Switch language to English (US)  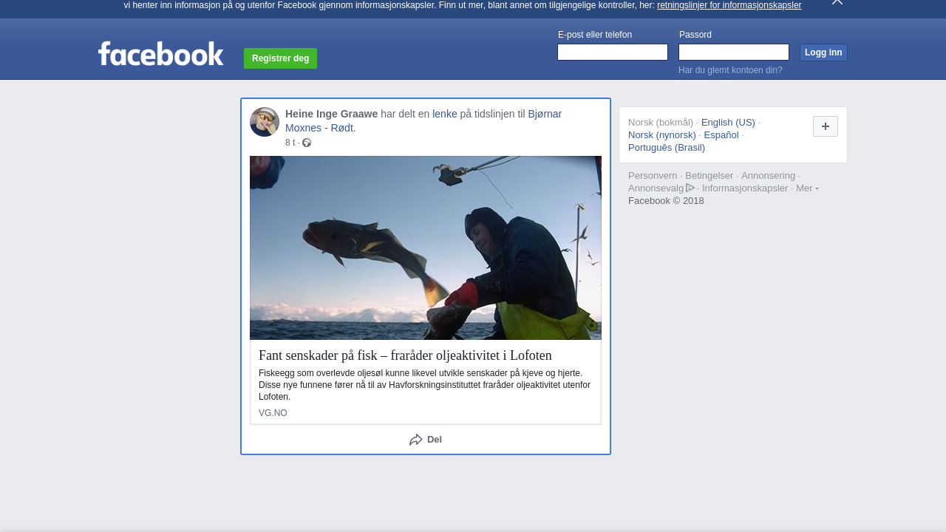coord(728,123)
